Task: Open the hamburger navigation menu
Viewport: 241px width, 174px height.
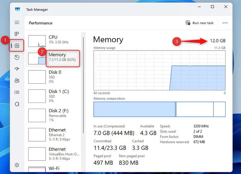Action: tap(17, 23)
